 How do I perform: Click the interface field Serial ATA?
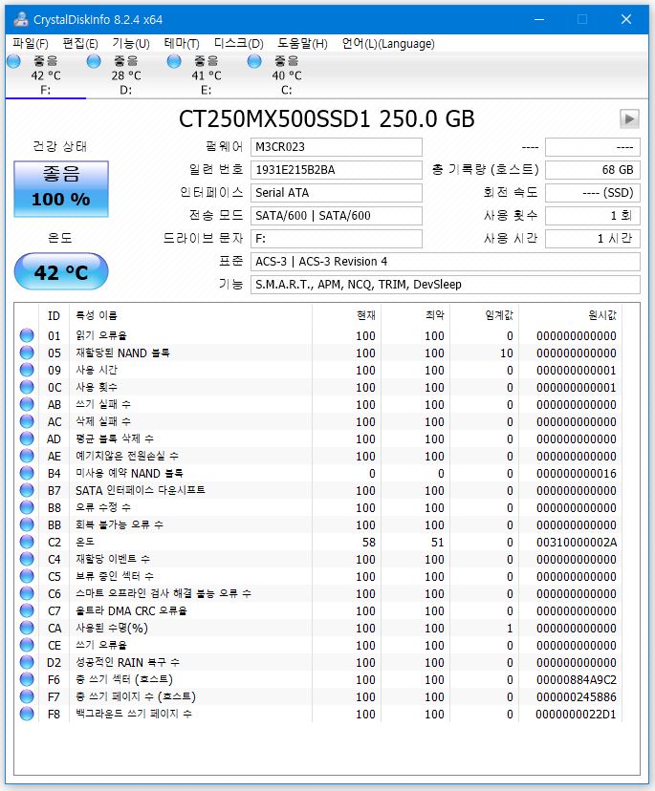tap(337, 193)
